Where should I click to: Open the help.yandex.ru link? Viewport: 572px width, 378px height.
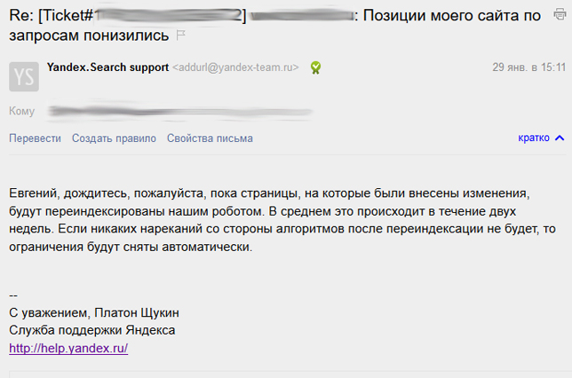[68, 348]
